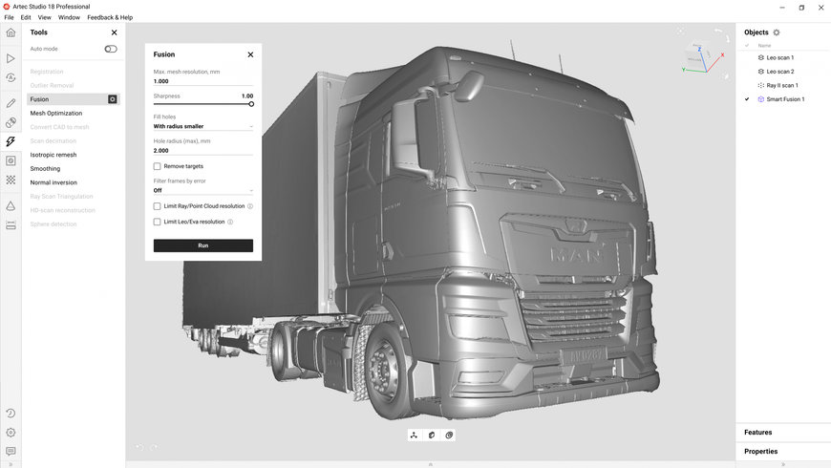Open the Edit menu
Image resolution: width=831 pixels, height=468 pixels.
click(26, 17)
